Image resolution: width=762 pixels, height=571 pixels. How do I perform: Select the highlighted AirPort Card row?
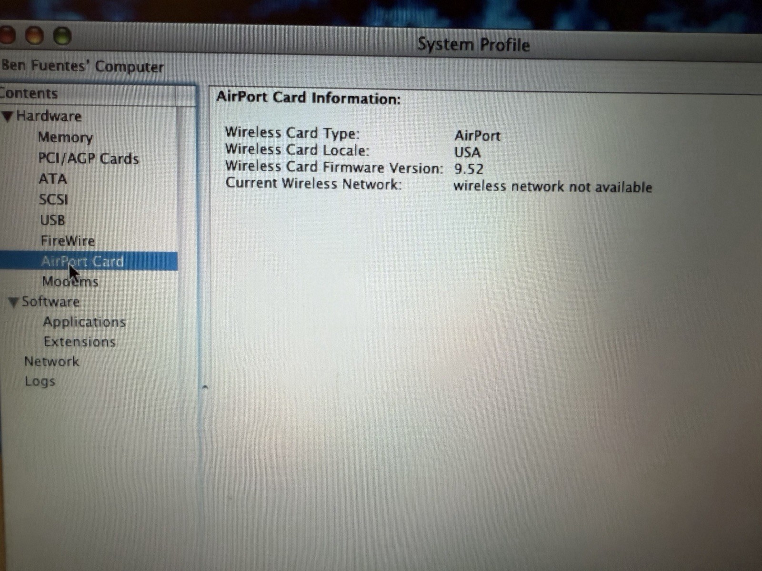tap(89, 262)
